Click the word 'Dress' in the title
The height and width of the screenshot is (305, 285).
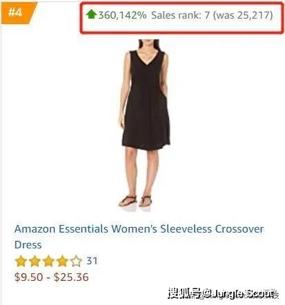click(x=28, y=244)
